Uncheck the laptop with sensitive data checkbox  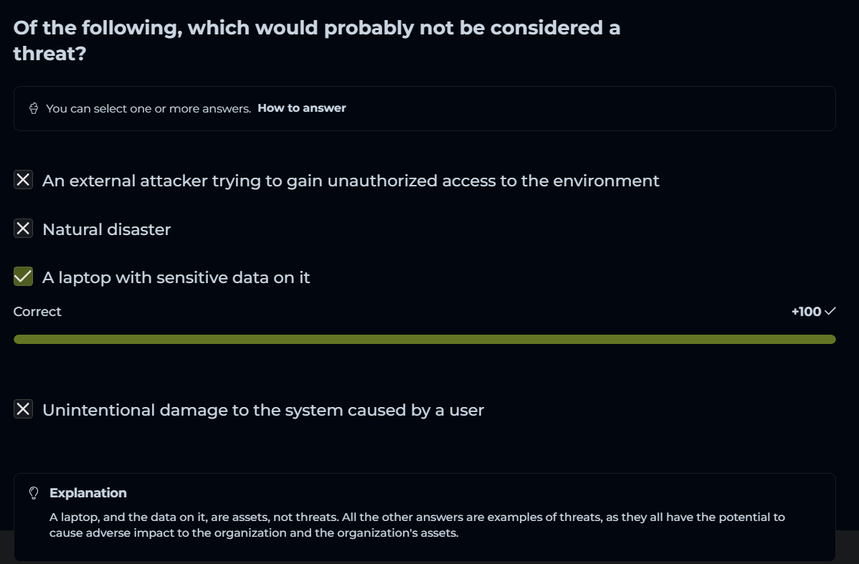pos(24,277)
